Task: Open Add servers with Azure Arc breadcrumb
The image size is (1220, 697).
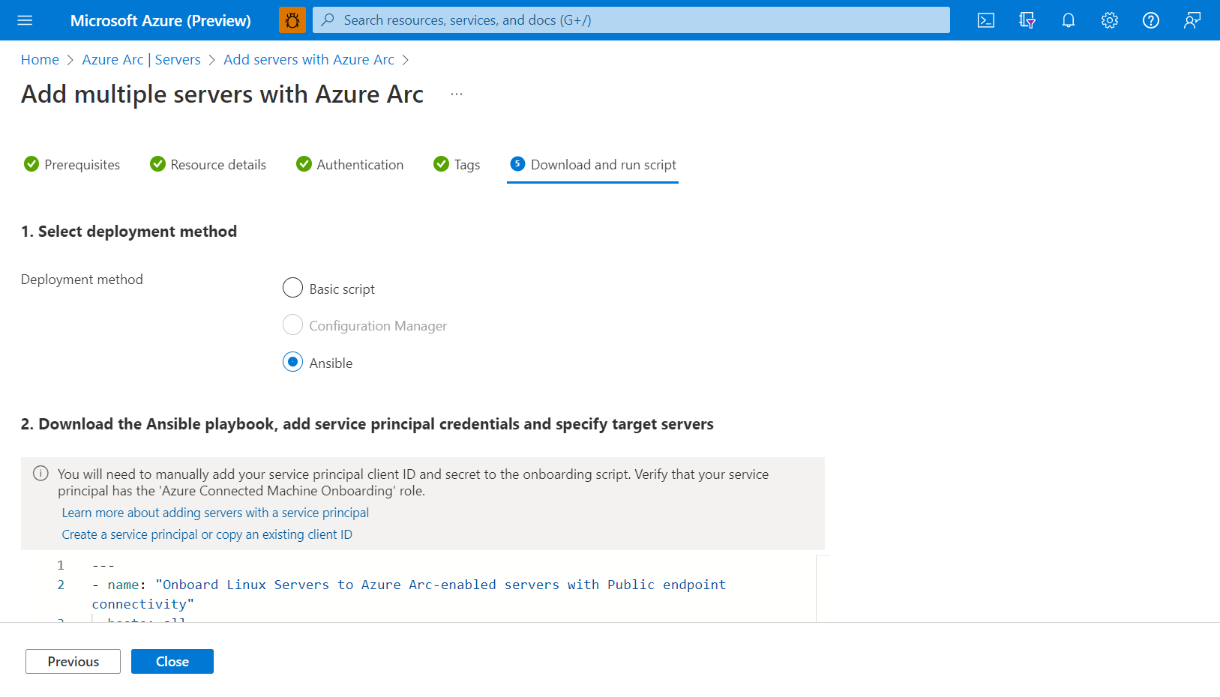Action: coord(309,60)
